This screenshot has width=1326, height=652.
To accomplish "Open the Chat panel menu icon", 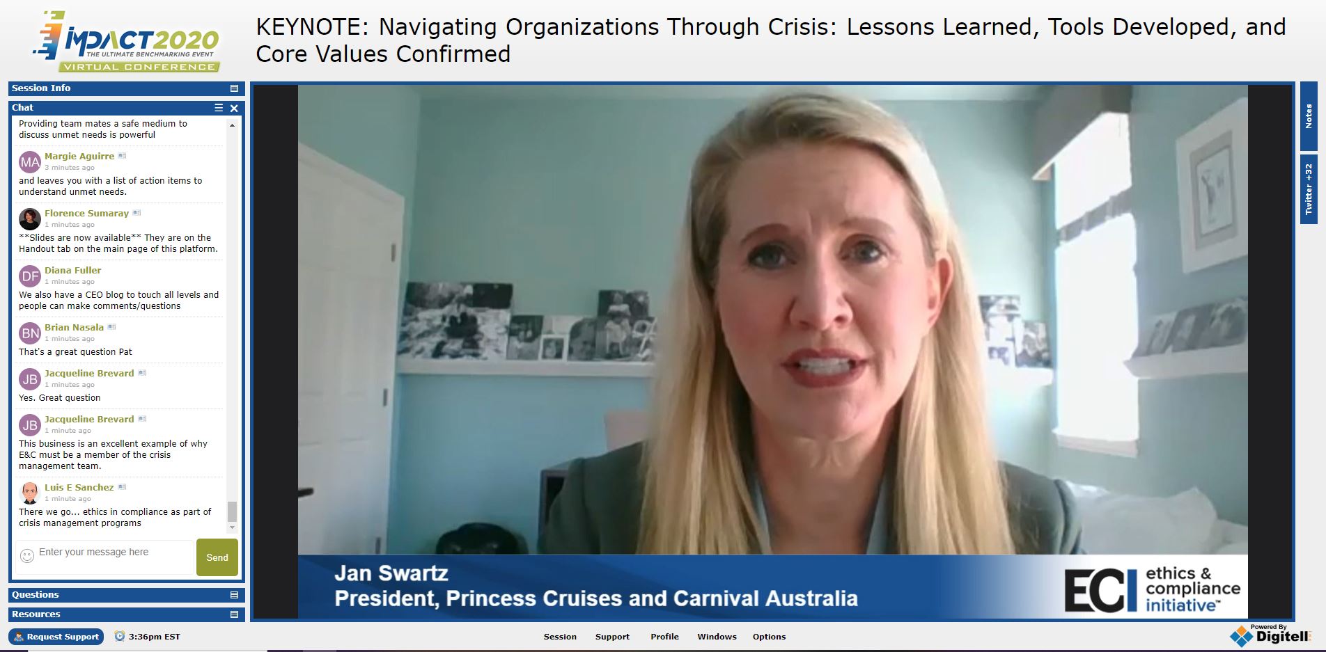I will point(219,108).
